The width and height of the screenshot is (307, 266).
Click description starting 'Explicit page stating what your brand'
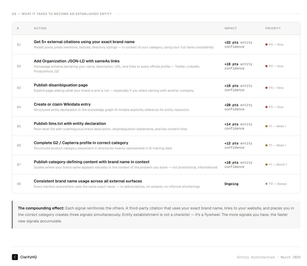(x=114, y=91)
